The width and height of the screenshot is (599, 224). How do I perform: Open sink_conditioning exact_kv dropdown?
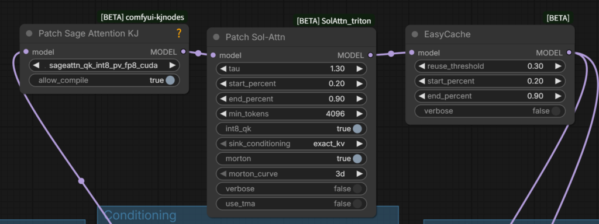(x=291, y=143)
